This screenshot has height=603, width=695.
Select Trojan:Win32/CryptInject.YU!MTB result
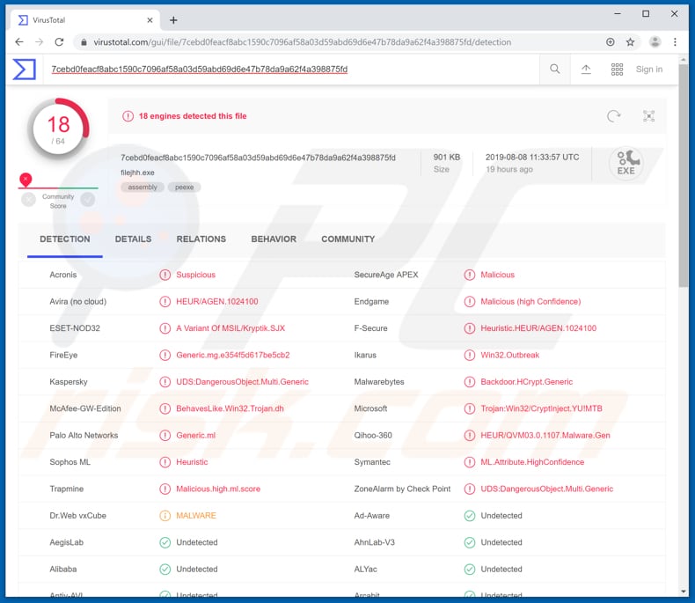pos(541,408)
